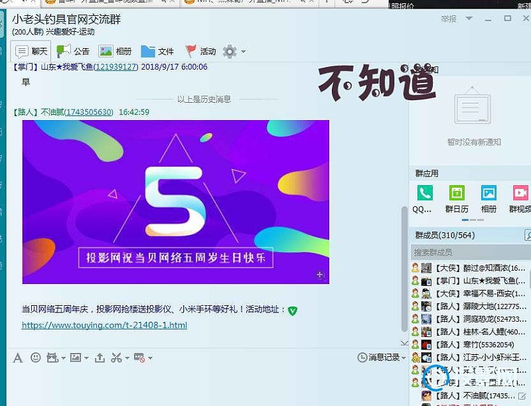Click the upload file icon
The width and height of the screenshot is (531, 406).
pos(100,358)
